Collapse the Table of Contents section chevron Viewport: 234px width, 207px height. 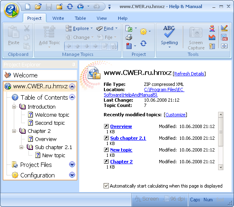pyautogui.click(x=72, y=97)
